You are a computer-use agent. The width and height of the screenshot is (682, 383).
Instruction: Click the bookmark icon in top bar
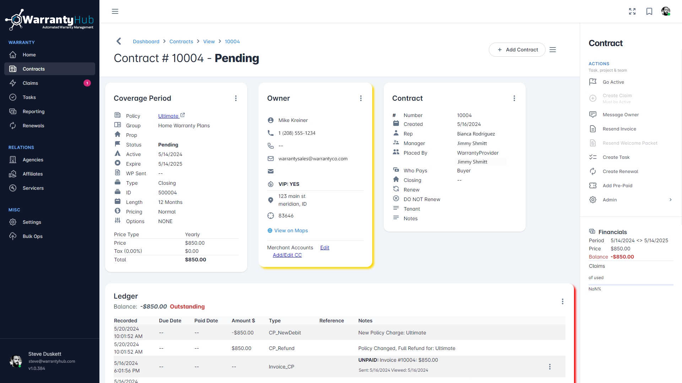click(x=649, y=11)
